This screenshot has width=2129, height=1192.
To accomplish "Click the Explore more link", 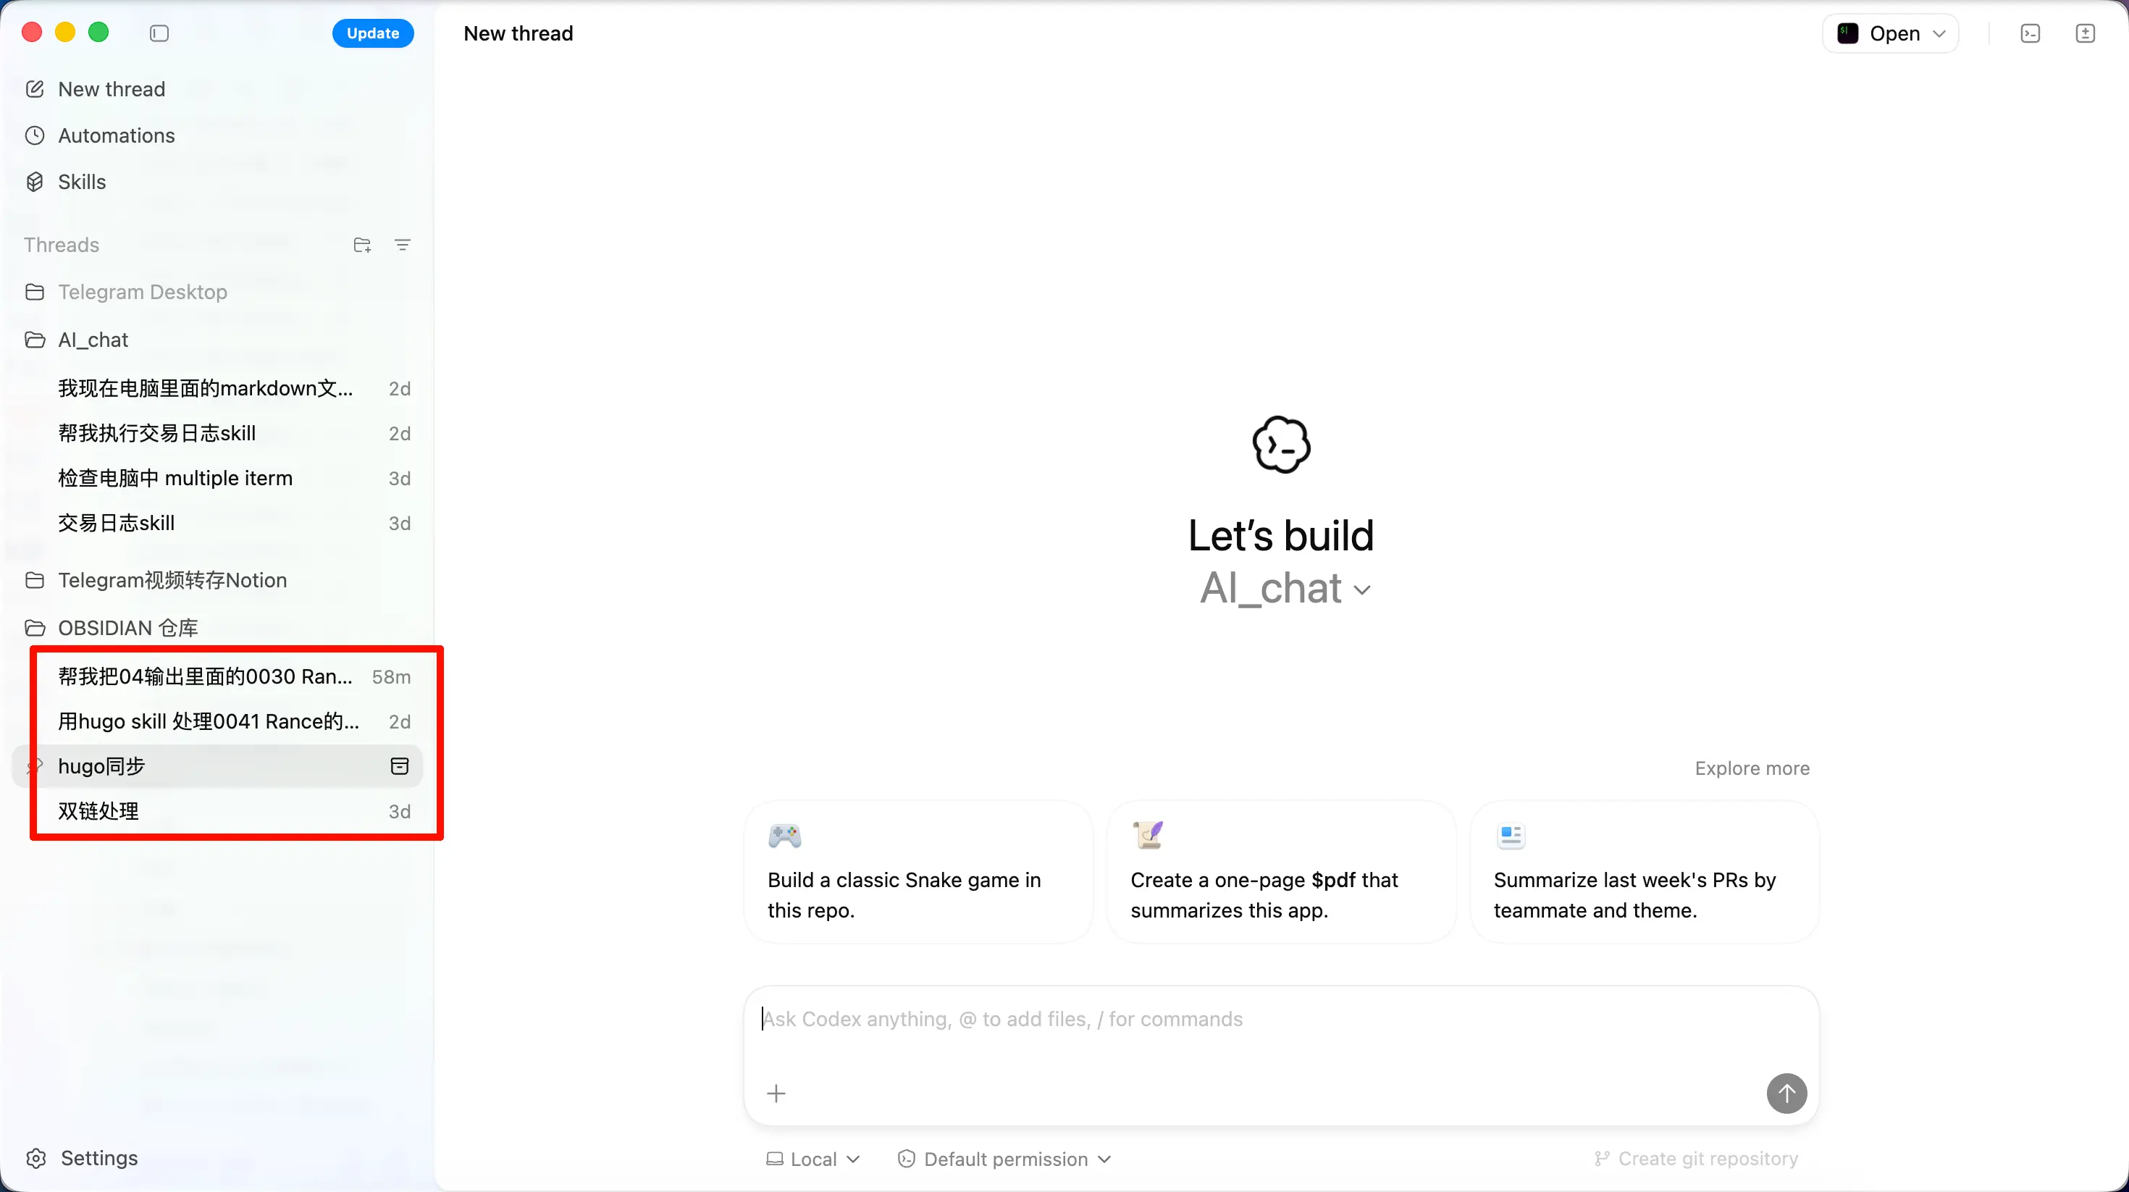I will [1752, 768].
